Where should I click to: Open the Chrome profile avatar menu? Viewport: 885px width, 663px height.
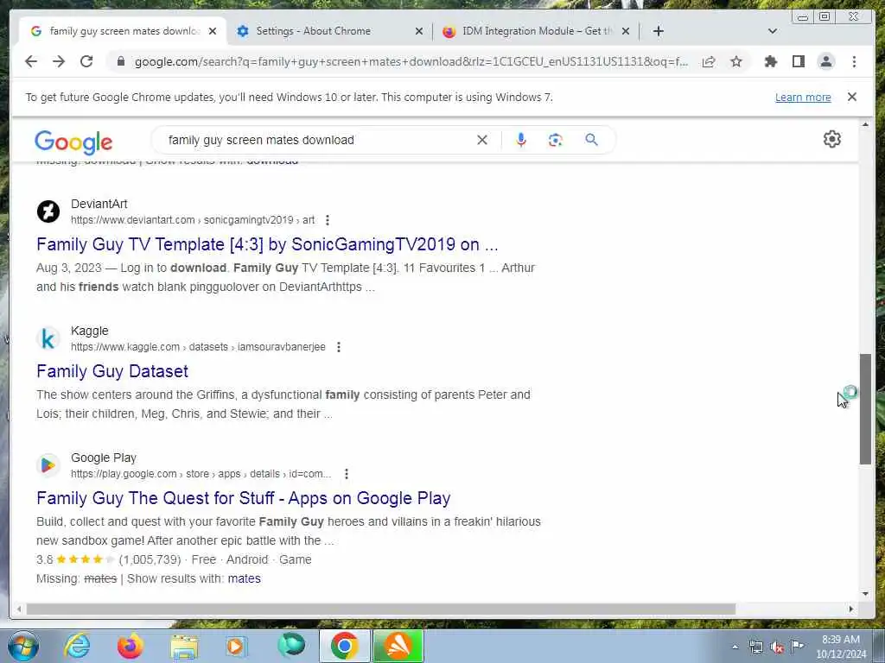click(x=825, y=61)
